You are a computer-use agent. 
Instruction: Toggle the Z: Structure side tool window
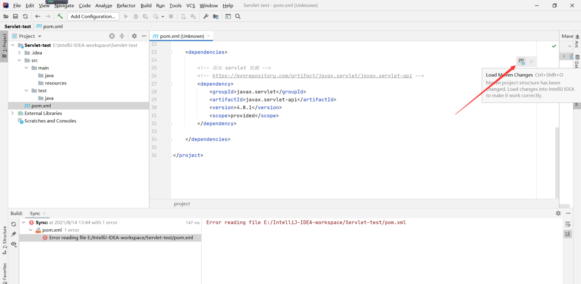coord(4,240)
